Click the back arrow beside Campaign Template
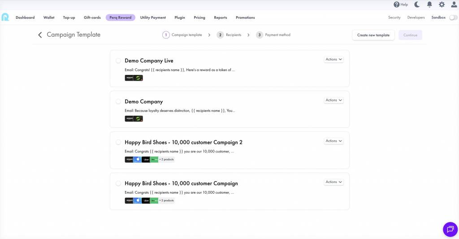The image size is (459, 239). [40, 35]
